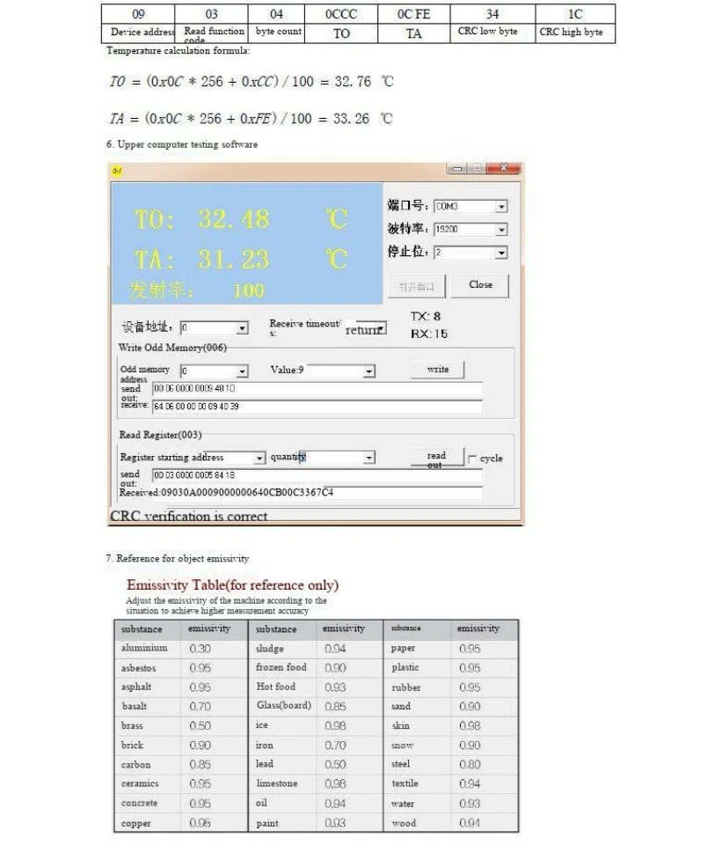Click the greyed open serial port button
715x845 pixels.
[417, 286]
